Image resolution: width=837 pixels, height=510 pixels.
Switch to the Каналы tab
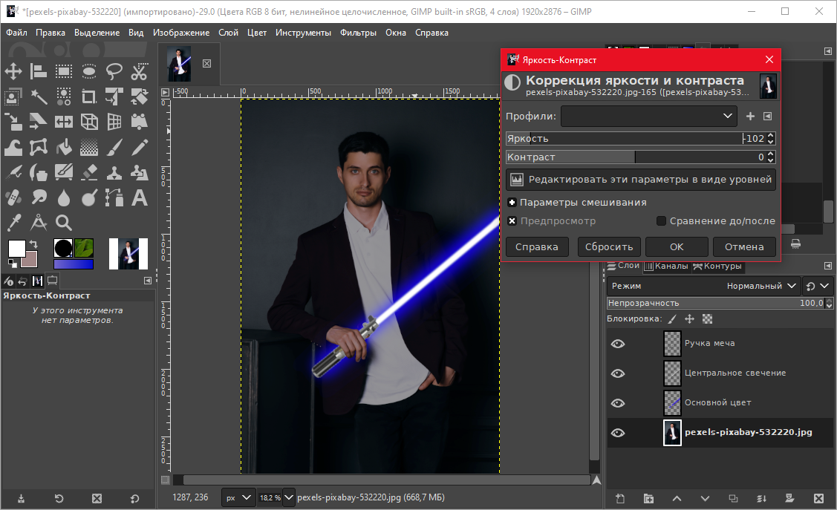(666, 266)
